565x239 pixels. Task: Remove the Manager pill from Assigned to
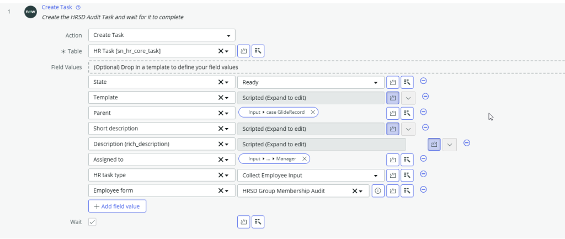click(x=304, y=159)
